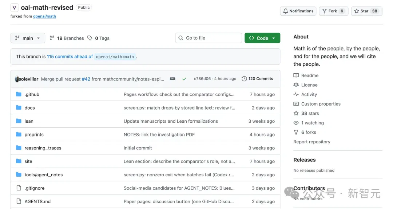Open the oai-math-revised repository title
Image resolution: width=393 pixels, height=209 pixels.
(x=47, y=8)
